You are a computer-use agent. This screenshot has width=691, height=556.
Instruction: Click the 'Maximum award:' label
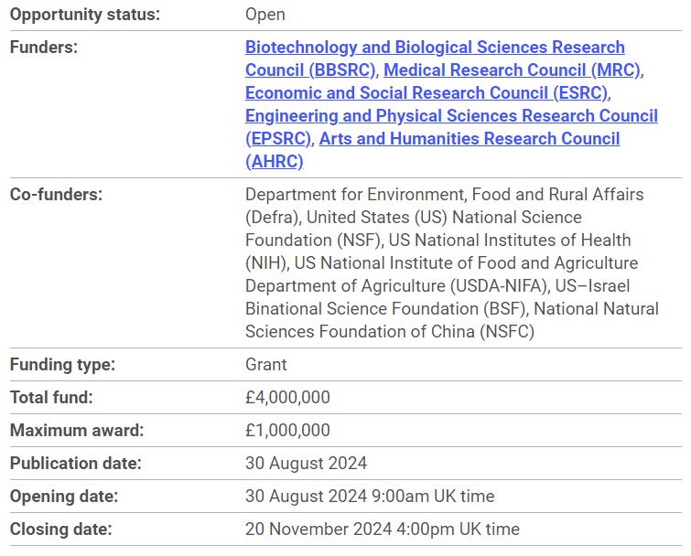tap(77, 431)
